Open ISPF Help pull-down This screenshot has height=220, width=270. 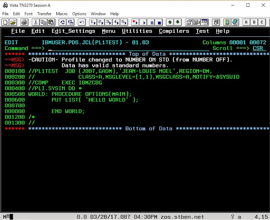pyautogui.click(x=222, y=31)
